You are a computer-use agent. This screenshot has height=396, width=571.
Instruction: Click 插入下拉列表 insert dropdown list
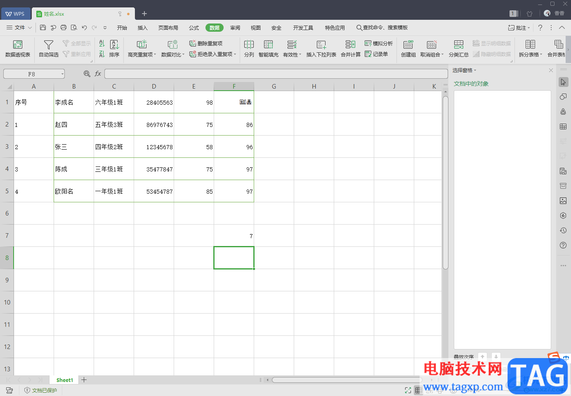coord(321,49)
